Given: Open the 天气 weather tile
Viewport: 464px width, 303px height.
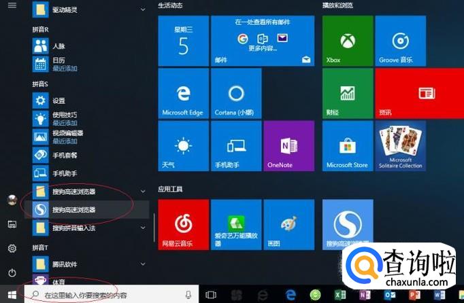Looking at the screenshot, I should coord(184,146).
